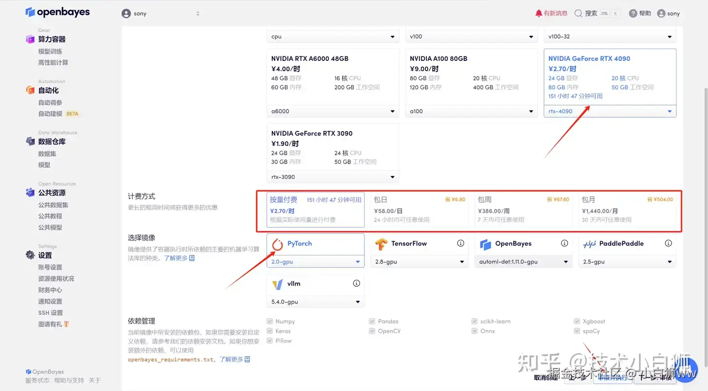Click the search magnifier icon
This screenshot has height=391, width=708.
click(579, 13)
